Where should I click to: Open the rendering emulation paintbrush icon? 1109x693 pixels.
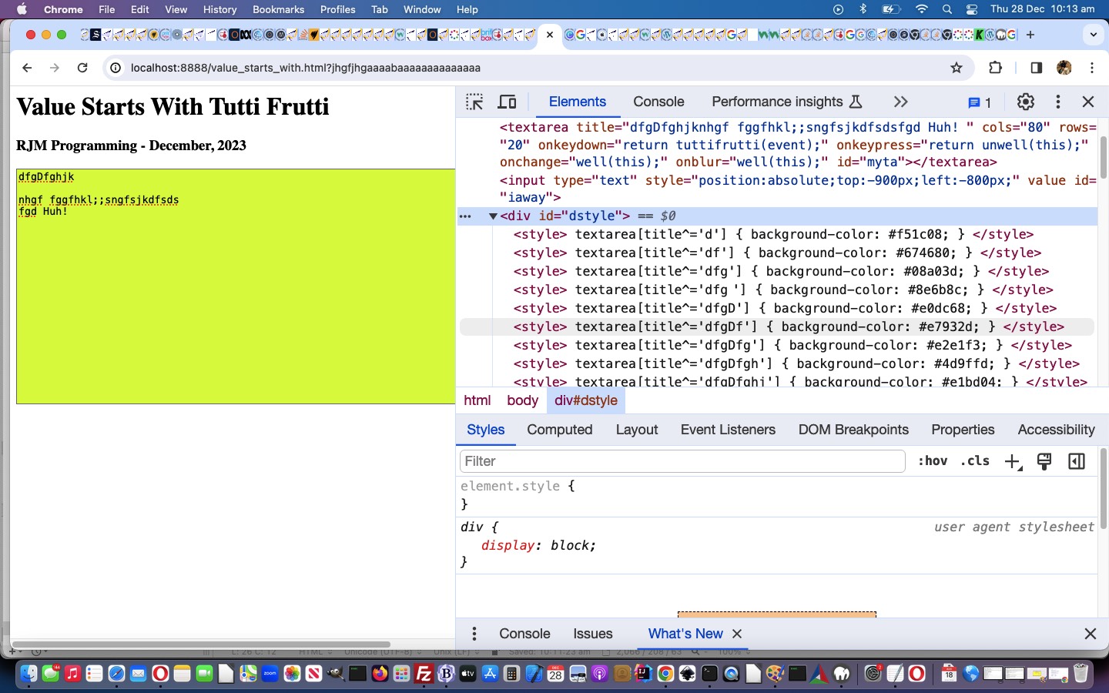(1044, 461)
